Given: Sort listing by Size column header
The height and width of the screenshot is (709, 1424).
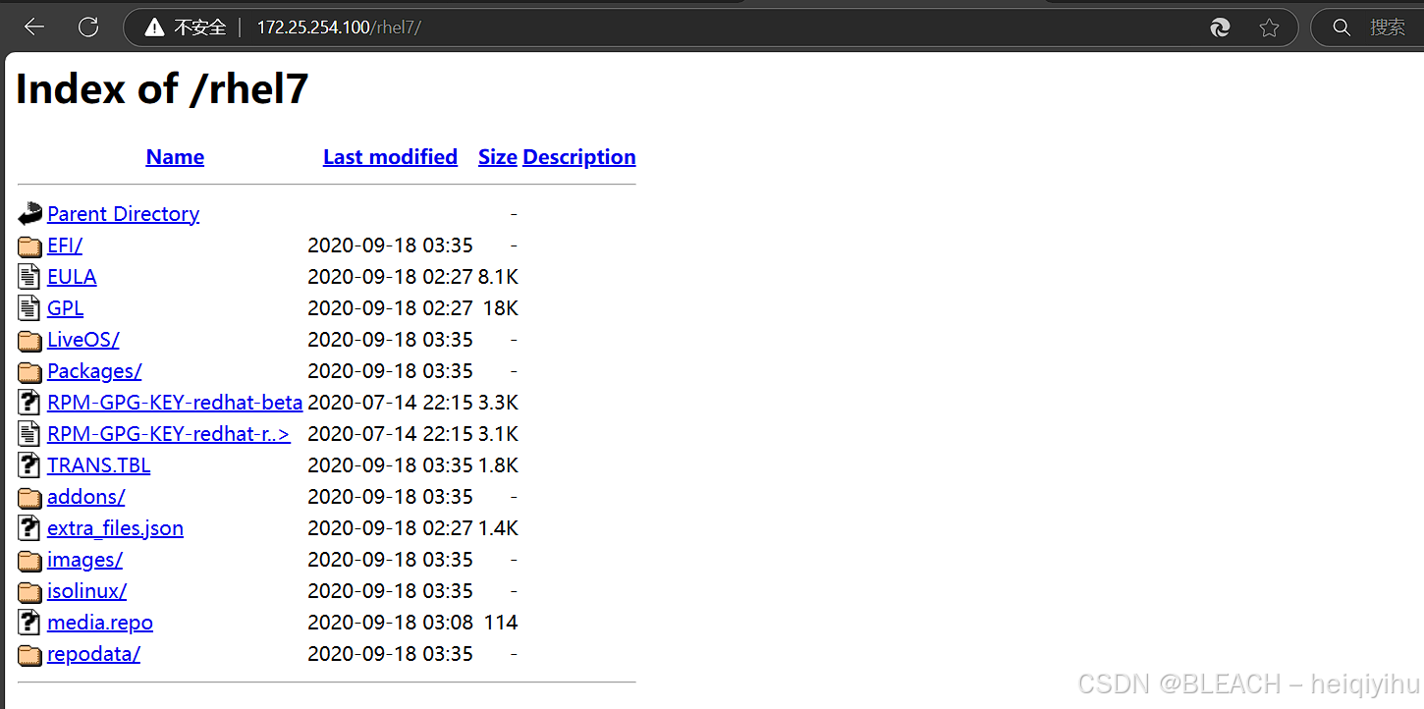Looking at the screenshot, I should tap(498, 157).
